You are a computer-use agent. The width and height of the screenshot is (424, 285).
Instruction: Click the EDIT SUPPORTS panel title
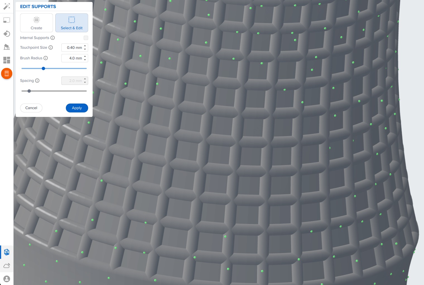tap(38, 6)
